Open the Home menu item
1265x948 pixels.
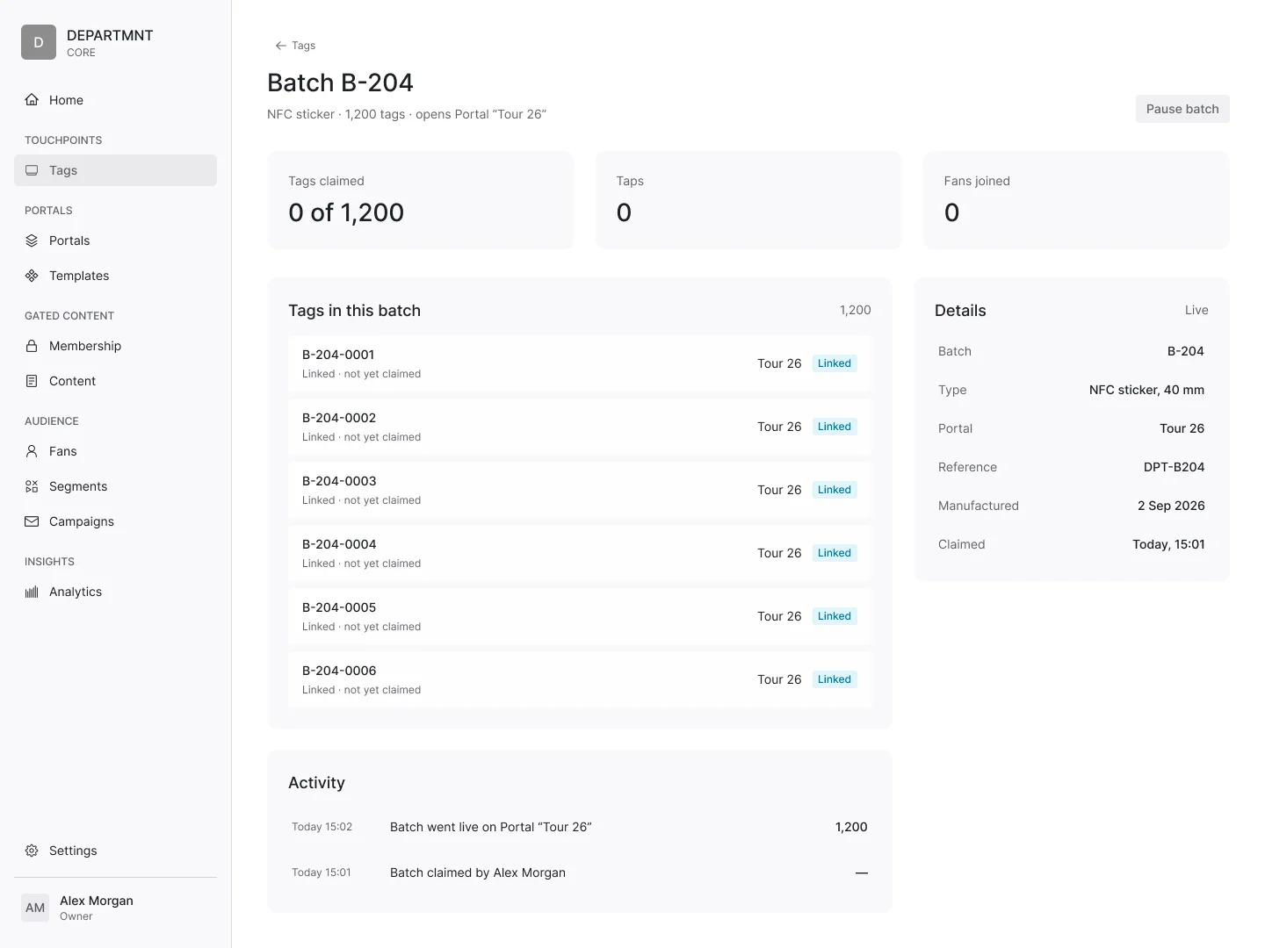pos(115,100)
